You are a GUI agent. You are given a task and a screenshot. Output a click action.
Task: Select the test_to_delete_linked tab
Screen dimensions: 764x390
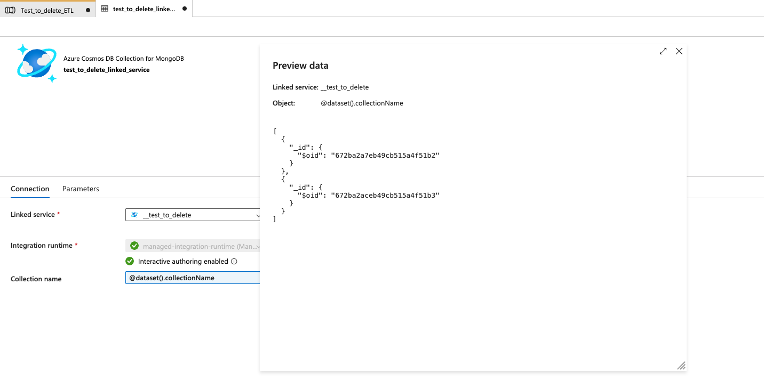point(144,9)
